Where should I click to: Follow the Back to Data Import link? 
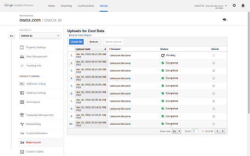[80, 35]
